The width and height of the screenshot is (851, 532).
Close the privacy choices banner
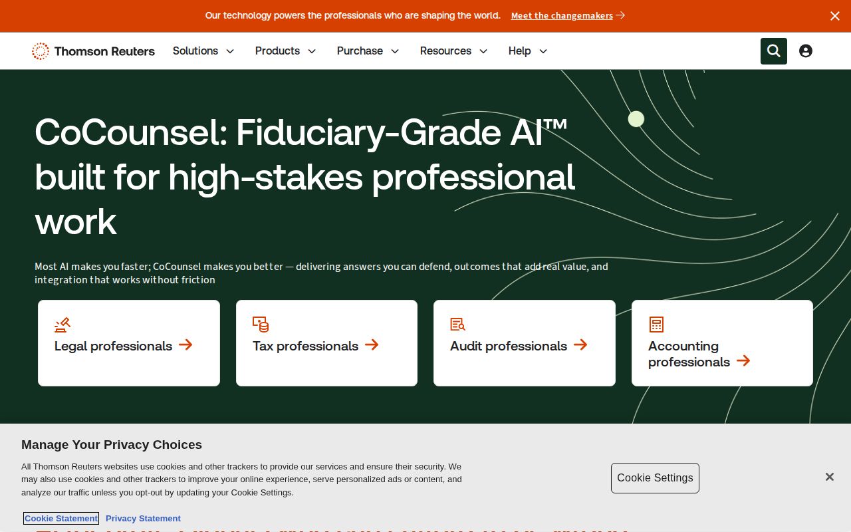830,477
